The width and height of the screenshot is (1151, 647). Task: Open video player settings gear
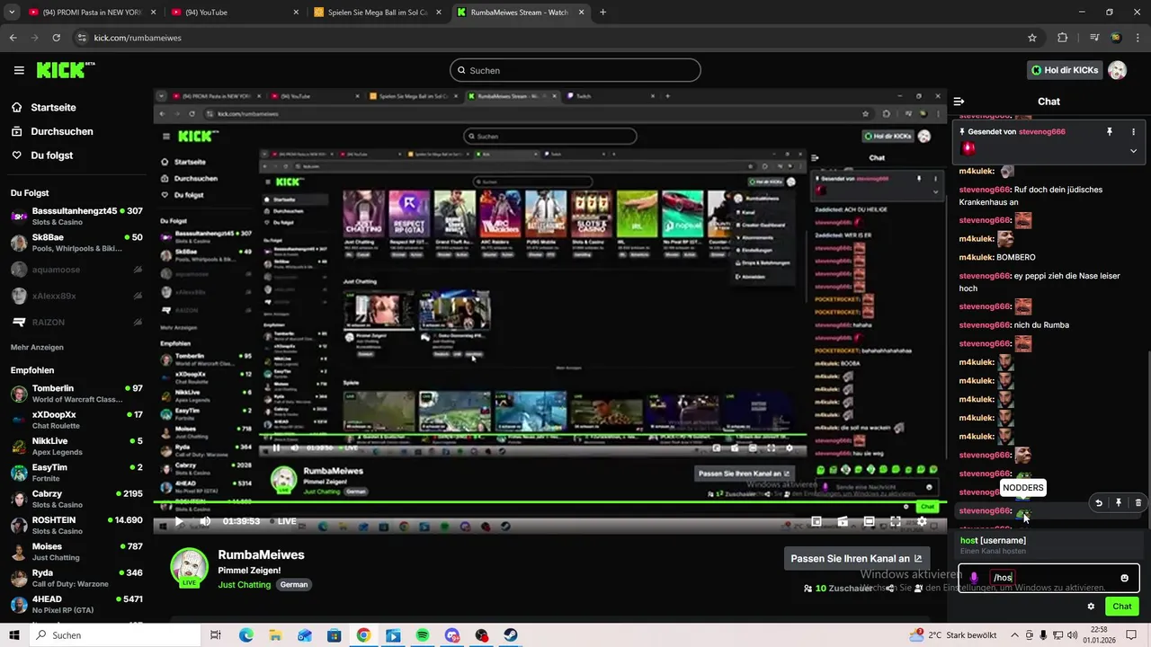click(922, 521)
